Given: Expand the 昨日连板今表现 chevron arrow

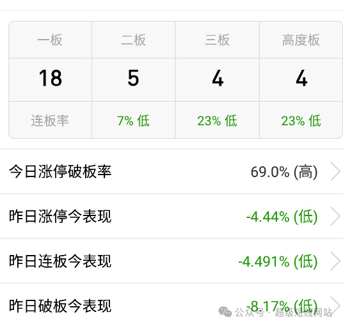Looking at the screenshot, I should pyautogui.click(x=335, y=261).
